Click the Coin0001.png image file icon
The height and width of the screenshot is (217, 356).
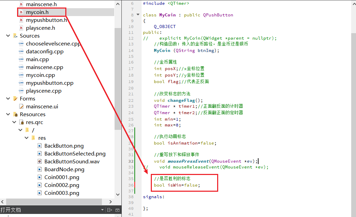[x=40, y=177]
